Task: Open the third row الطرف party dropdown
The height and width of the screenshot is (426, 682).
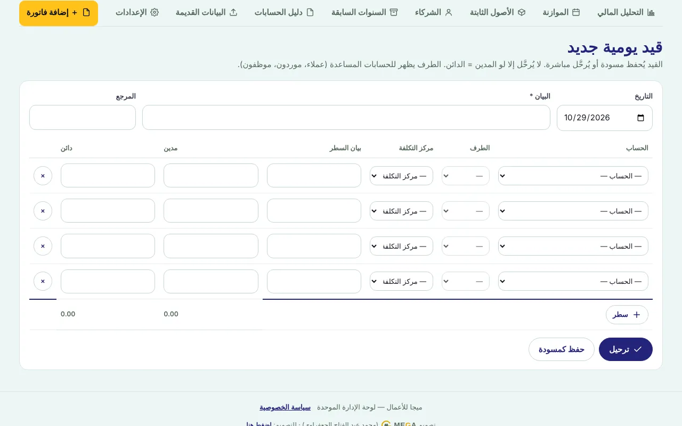Action: coord(466,246)
